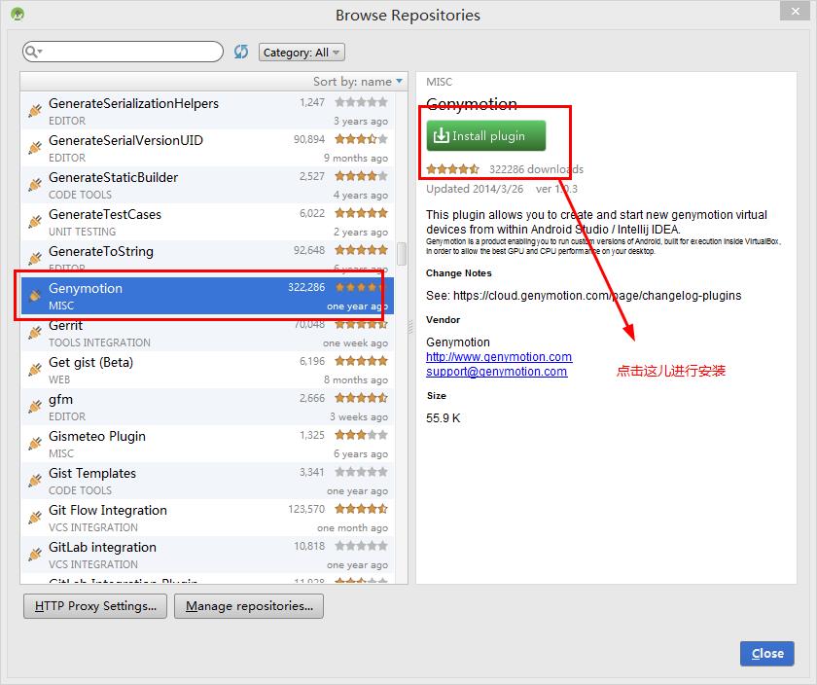Select the Gerrit plugin row
817x685 pixels.
point(207,333)
